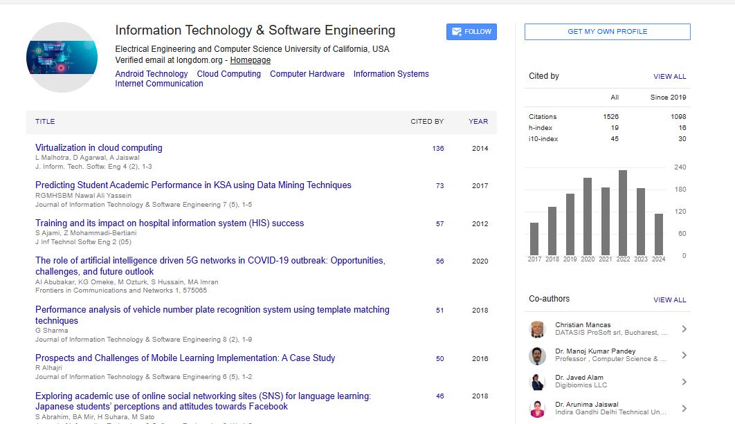
Task: Click Dr. Javed Alam avatar photo
Action: (x=537, y=382)
